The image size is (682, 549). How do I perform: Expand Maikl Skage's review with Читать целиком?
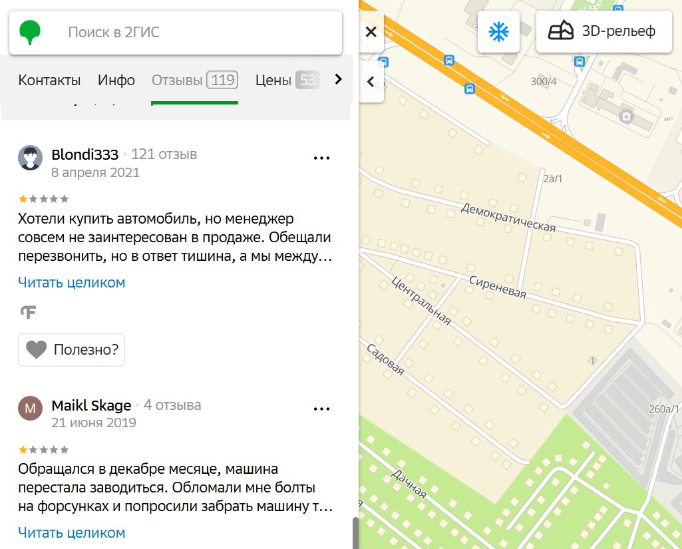coord(71,532)
